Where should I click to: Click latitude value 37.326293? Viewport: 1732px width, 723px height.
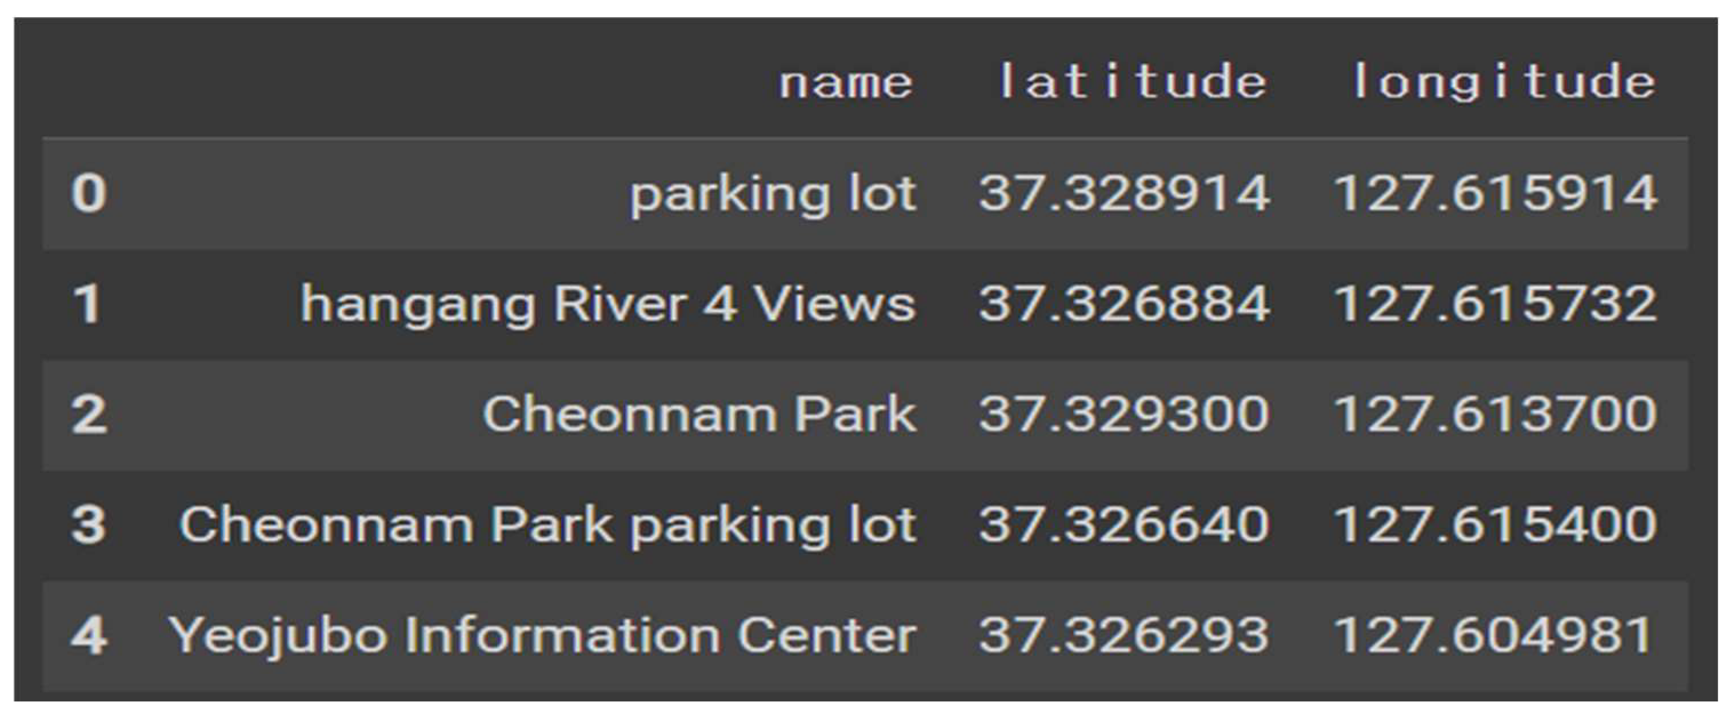1124,635
